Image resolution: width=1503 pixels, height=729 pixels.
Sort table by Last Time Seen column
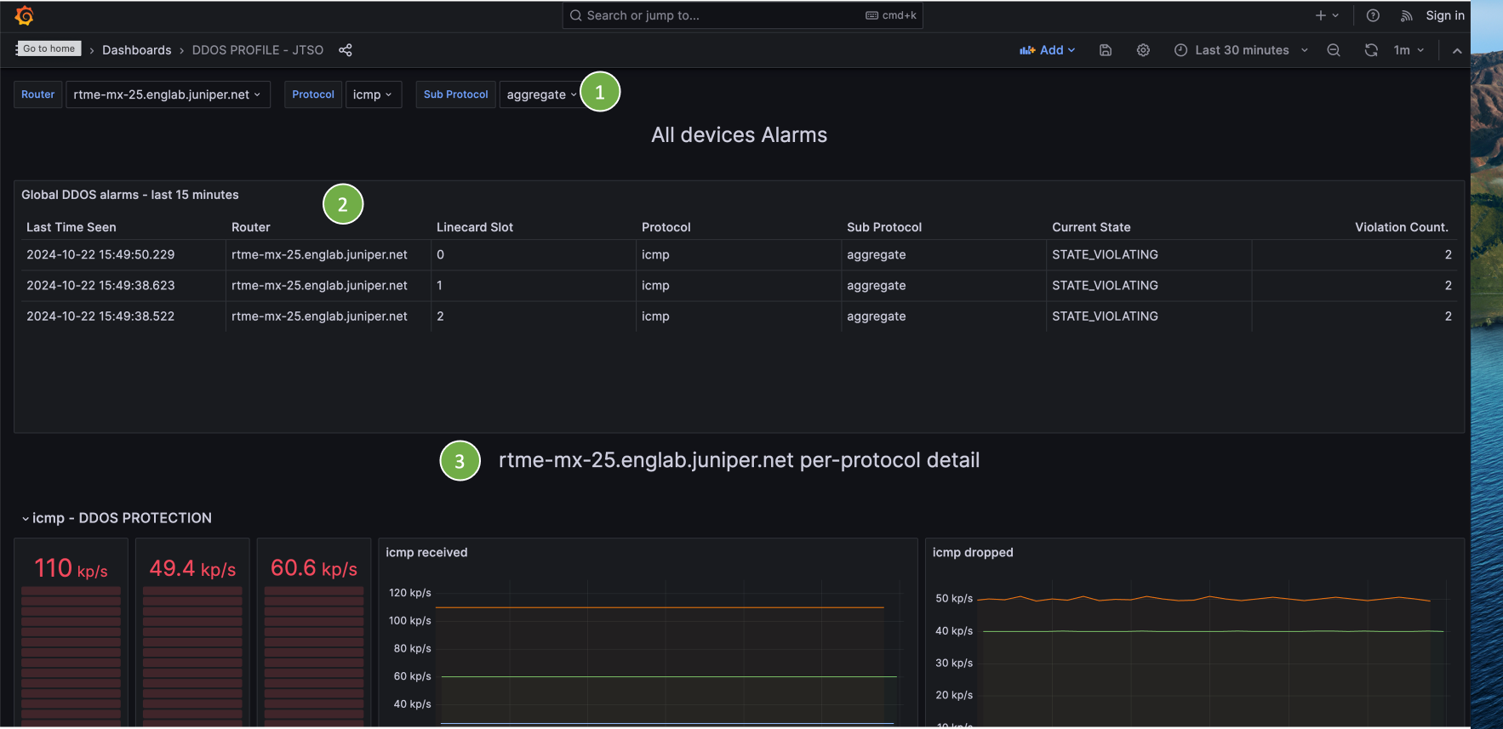click(x=71, y=227)
